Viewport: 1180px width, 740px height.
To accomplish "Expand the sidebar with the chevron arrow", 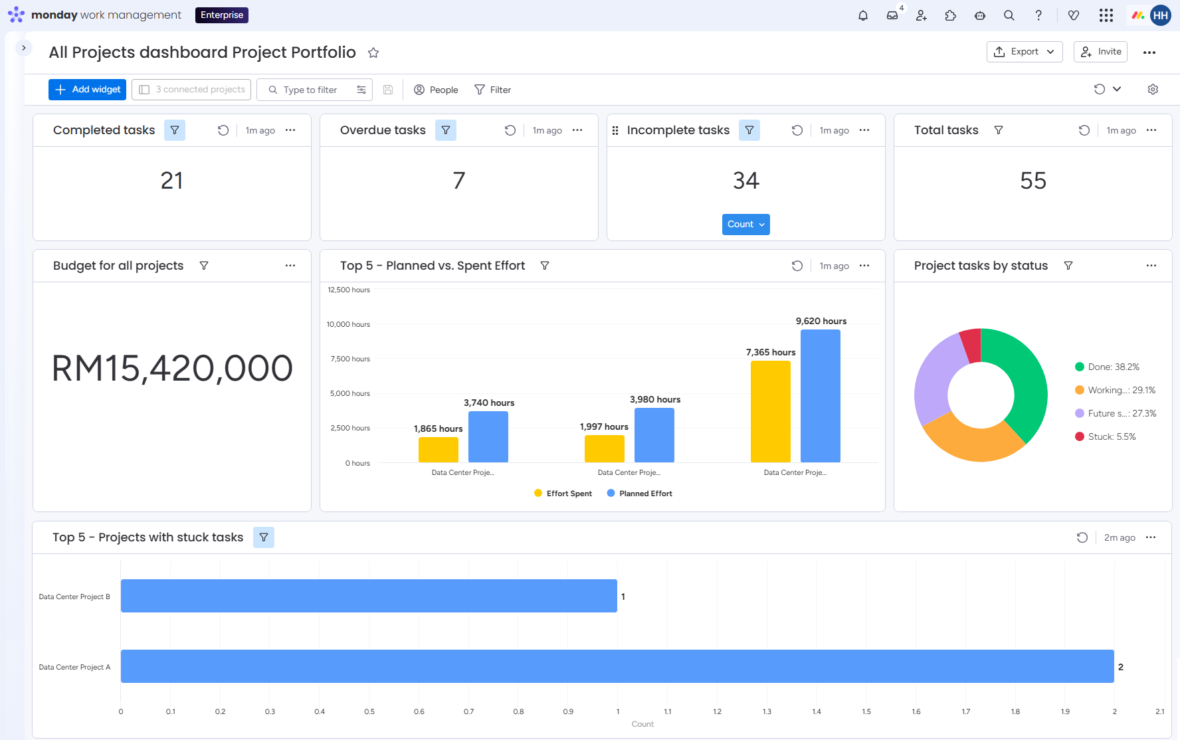I will point(24,48).
